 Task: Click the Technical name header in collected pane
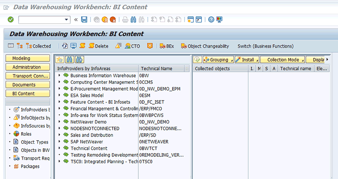coord(296,69)
